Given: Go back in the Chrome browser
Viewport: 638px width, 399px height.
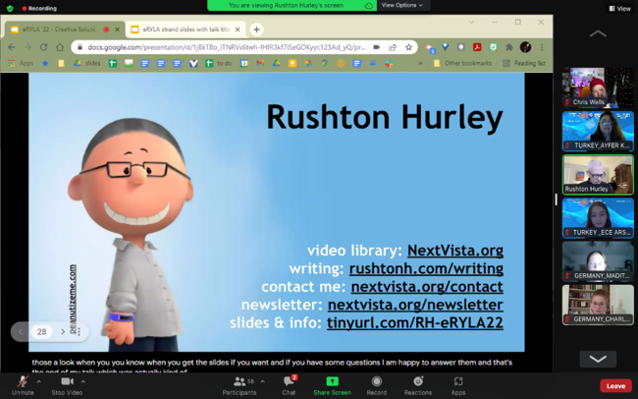Looking at the screenshot, I should (x=12, y=47).
